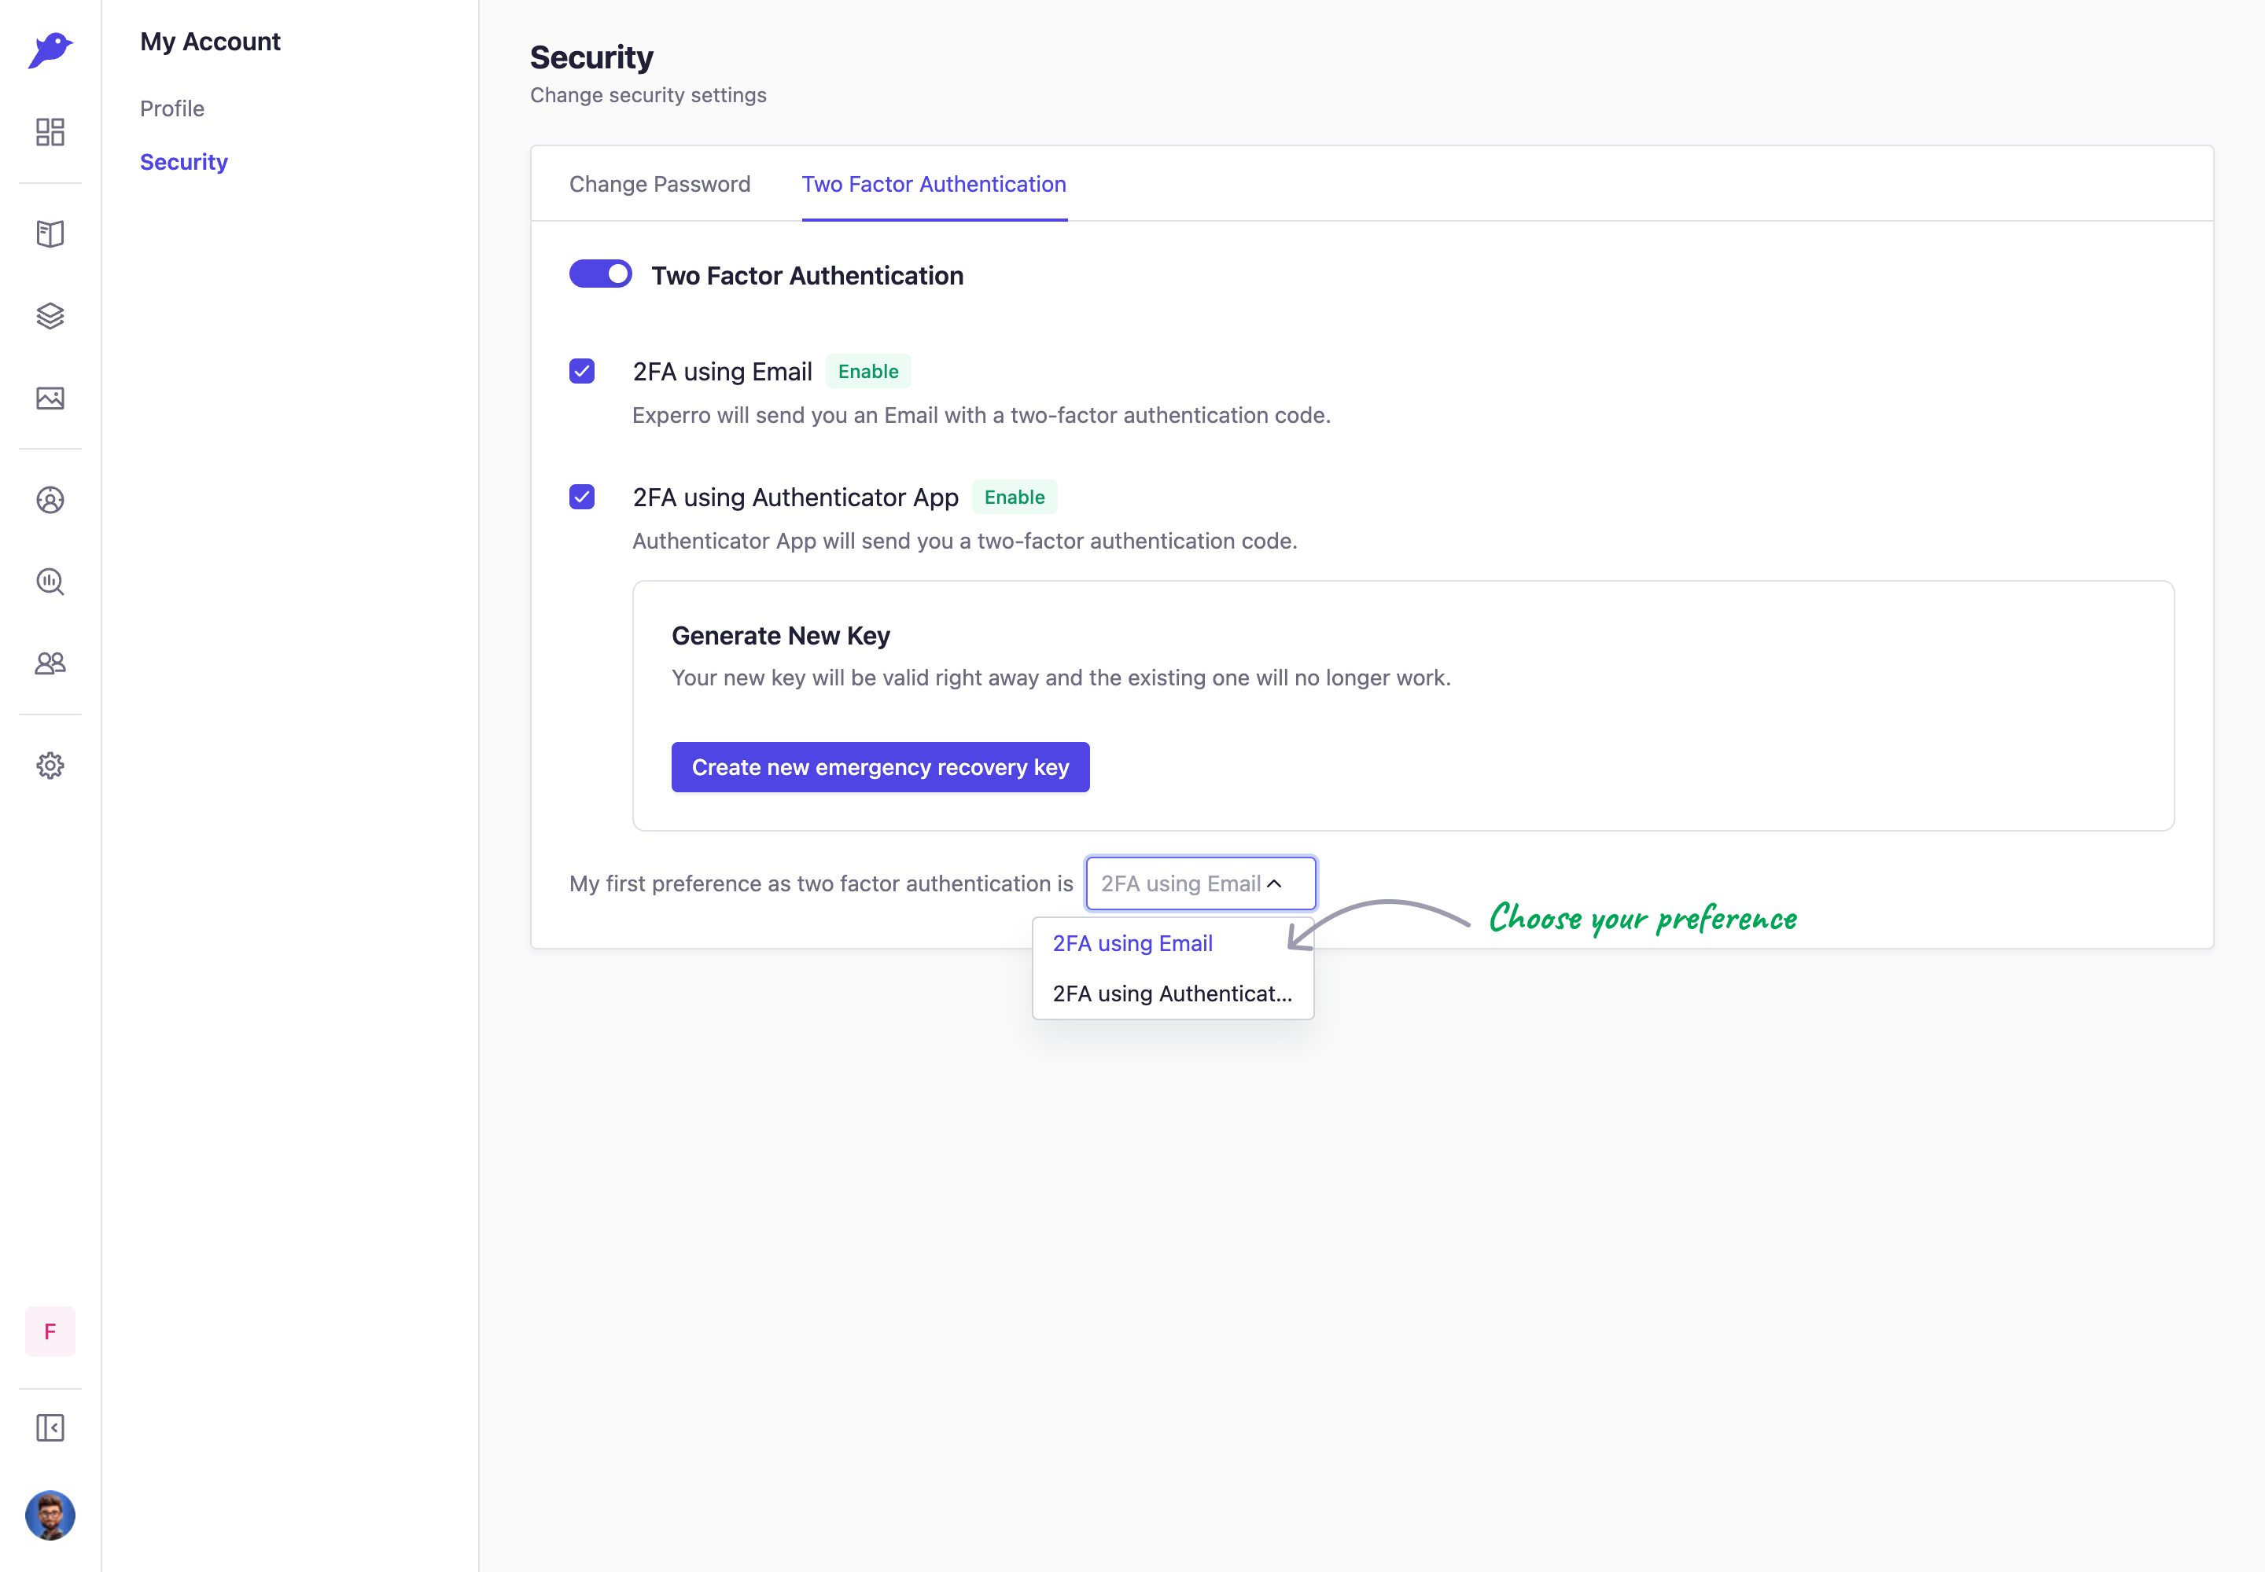Image resolution: width=2265 pixels, height=1572 pixels.
Task: Click the user circle sidebar icon
Action: tap(50, 501)
